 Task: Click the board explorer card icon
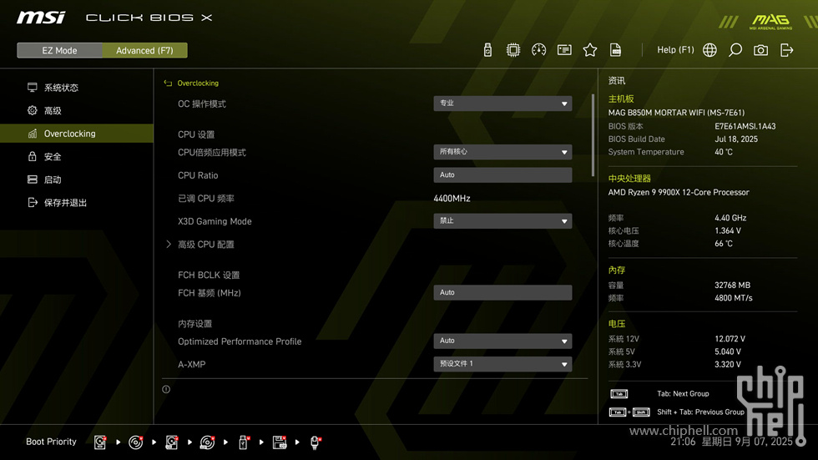(564, 50)
